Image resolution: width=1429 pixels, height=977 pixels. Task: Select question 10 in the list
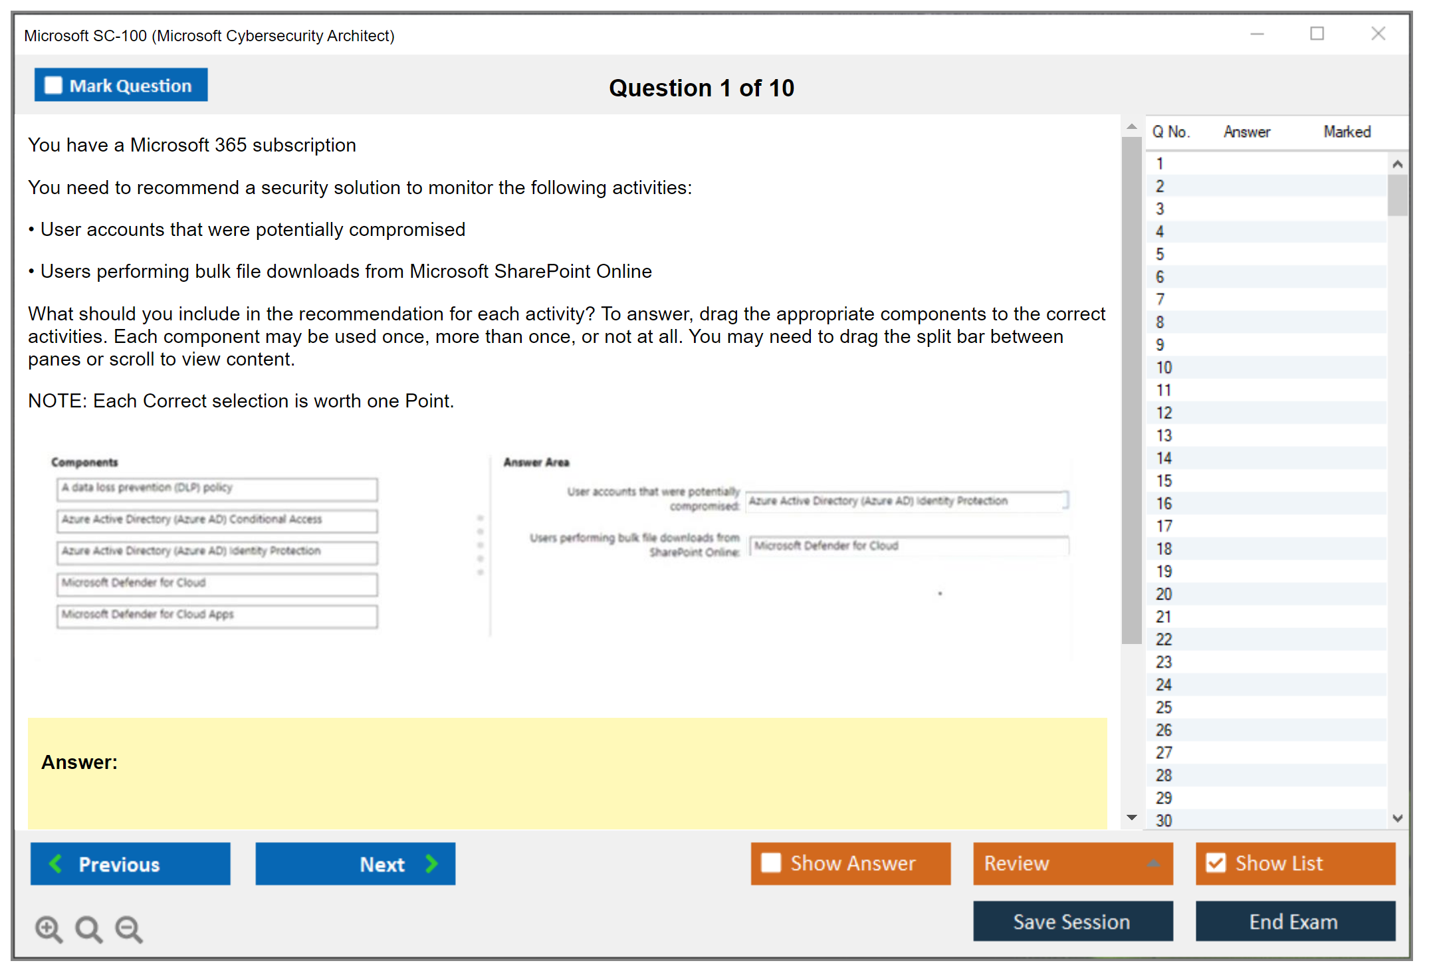(x=1164, y=368)
